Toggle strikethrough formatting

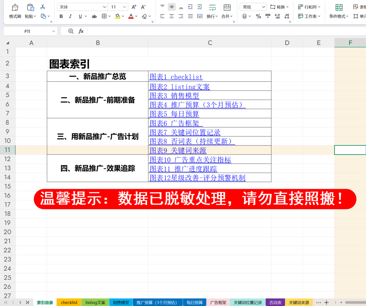pos(94,16)
